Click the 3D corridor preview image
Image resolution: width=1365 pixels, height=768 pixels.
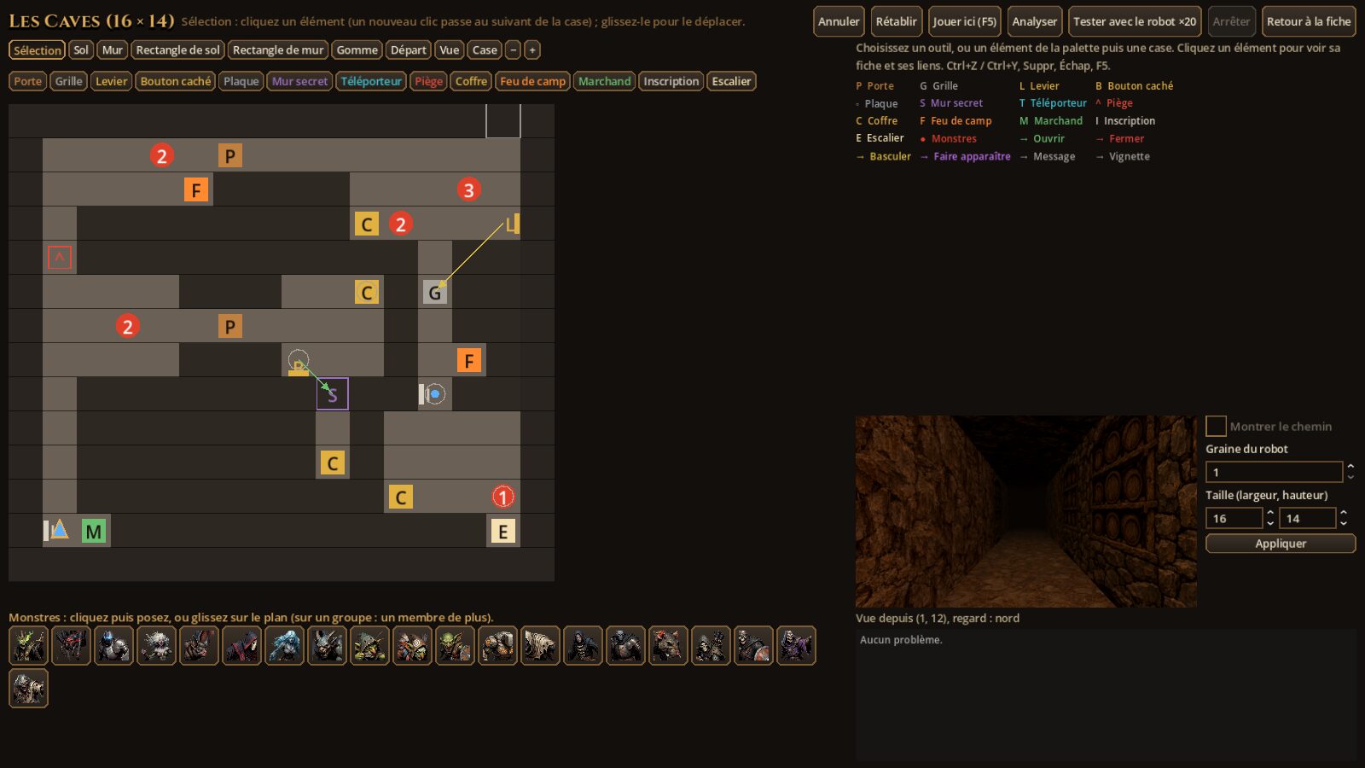coord(1026,511)
